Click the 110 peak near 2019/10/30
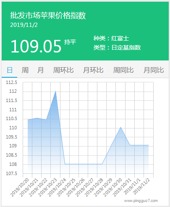Screen dimensions: 170x207 click(x=120, y=127)
